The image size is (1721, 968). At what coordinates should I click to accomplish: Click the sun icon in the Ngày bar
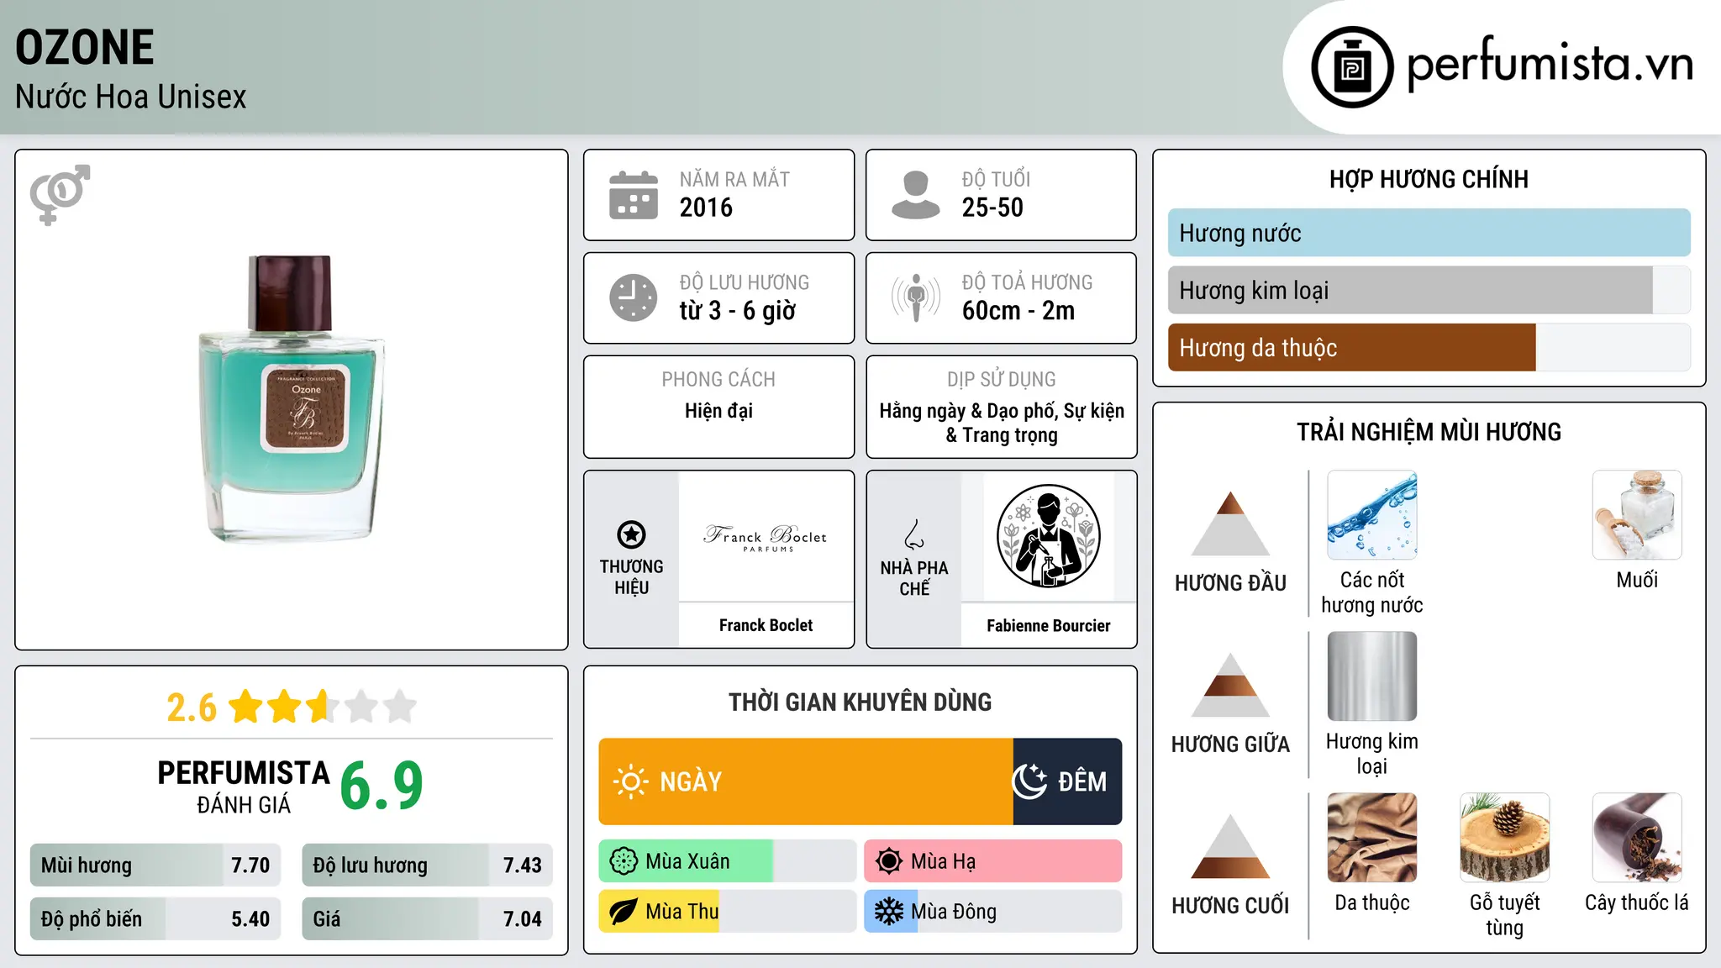point(630,781)
